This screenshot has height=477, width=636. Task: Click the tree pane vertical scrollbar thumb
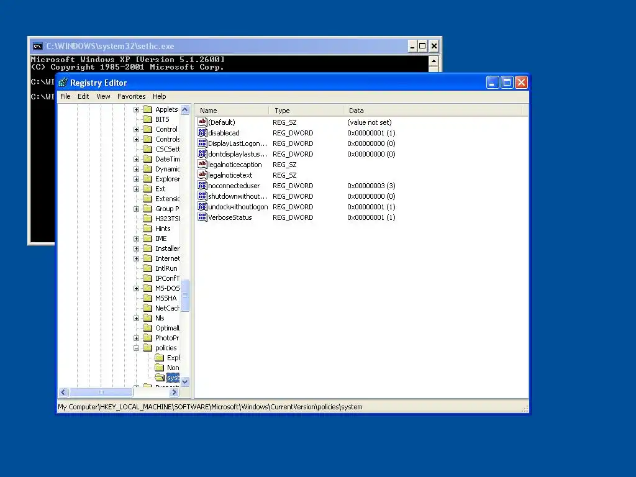(185, 295)
